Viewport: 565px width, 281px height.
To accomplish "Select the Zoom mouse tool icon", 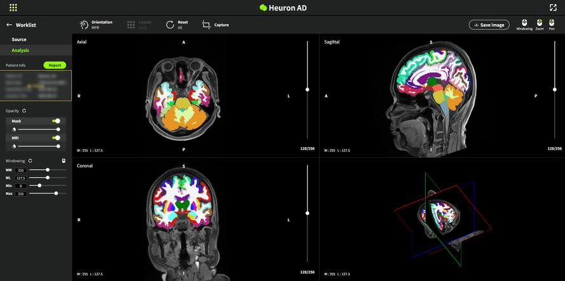I will point(540,22).
